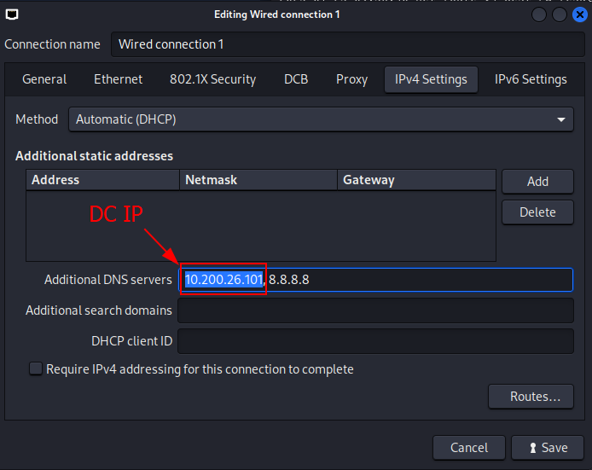This screenshot has width=592, height=470.
Task: Open the Routes… dialog
Action: click(531, 397)
